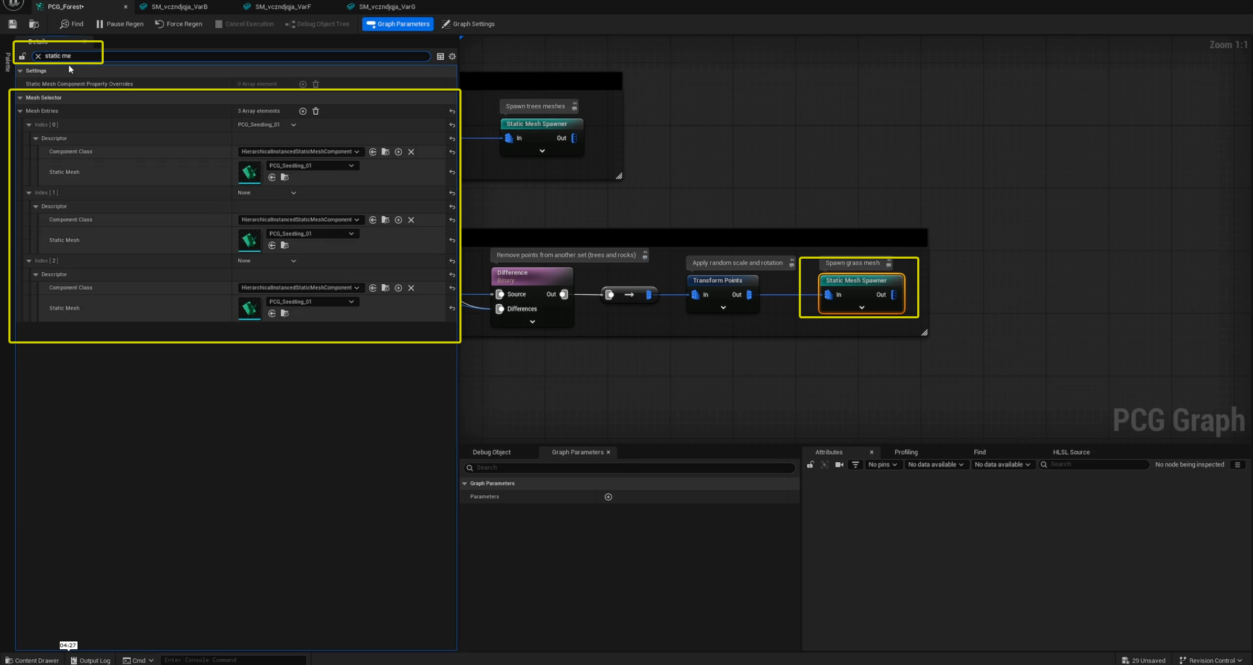Add element to Mesh Entries array
The height and width of the screenshot is (665, 1253).
click(303, 111)
